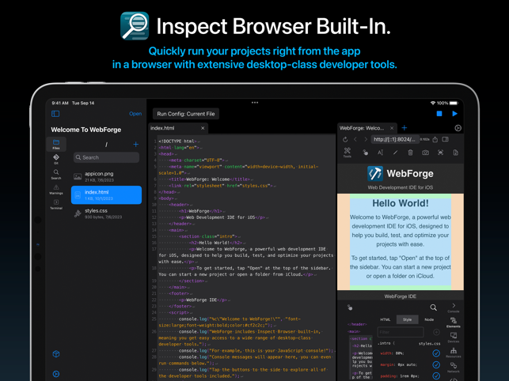Screen dimensions: 509x381
Task: Click the Hello World! heading in preview
Action: (x=401, y=203)
